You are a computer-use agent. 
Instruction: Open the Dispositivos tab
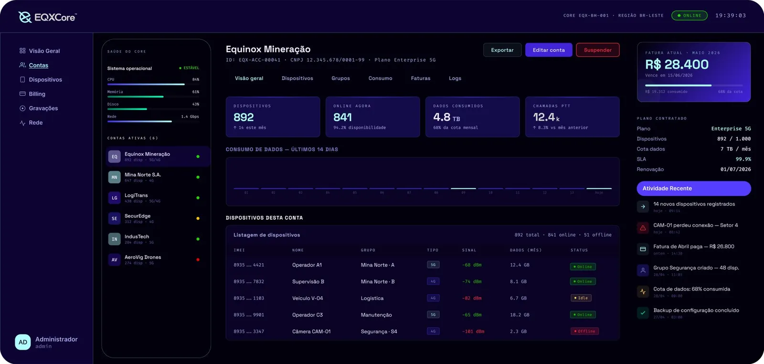pos(297,78)
